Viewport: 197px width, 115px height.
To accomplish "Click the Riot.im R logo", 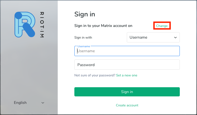I will tap(25, 24).
